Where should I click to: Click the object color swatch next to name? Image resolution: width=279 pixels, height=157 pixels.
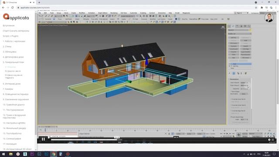(250, 30)
